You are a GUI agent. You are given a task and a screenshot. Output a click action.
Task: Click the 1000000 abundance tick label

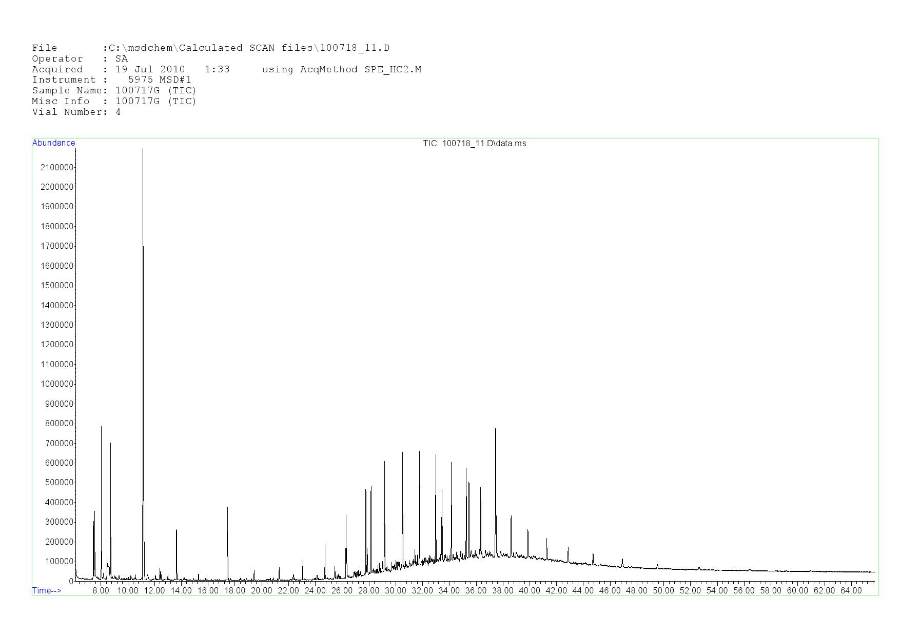click(56, 384)
